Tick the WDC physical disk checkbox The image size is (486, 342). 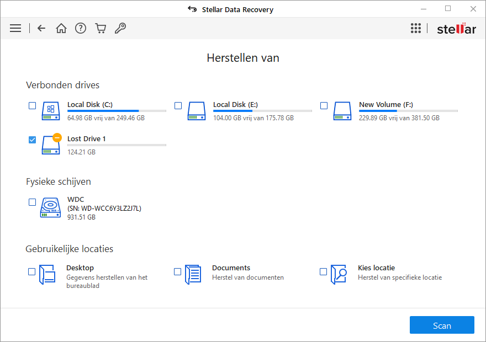(32, 202)
